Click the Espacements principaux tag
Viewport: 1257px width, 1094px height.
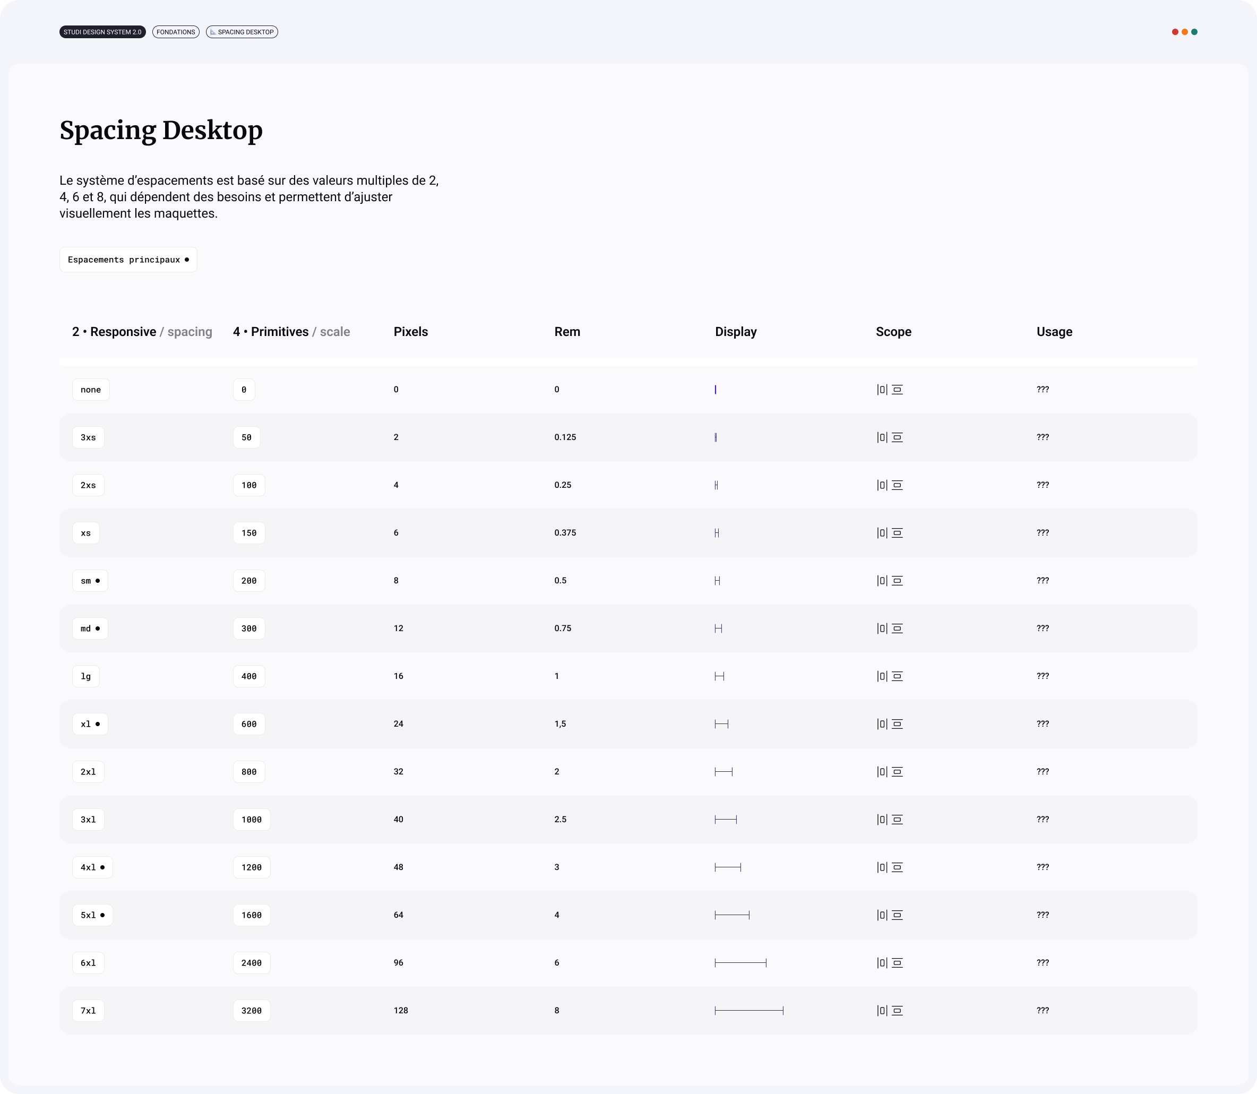[128, 260]
